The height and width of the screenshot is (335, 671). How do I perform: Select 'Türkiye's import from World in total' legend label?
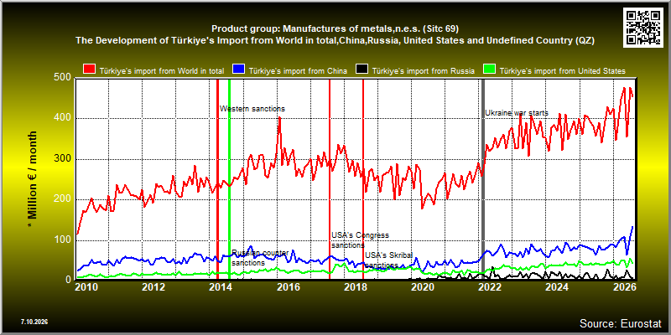click(162, 71)
